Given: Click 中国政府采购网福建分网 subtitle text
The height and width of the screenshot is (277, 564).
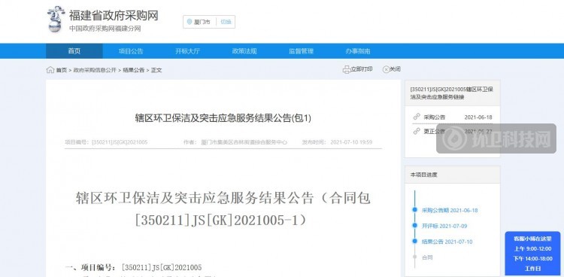Looking at the screenshot, I should [105, 29].
